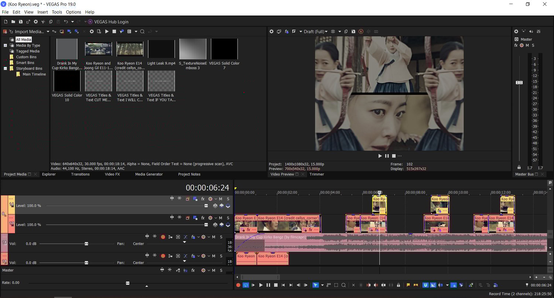
Task: Open the Tools menu
Action: [57, 12]
